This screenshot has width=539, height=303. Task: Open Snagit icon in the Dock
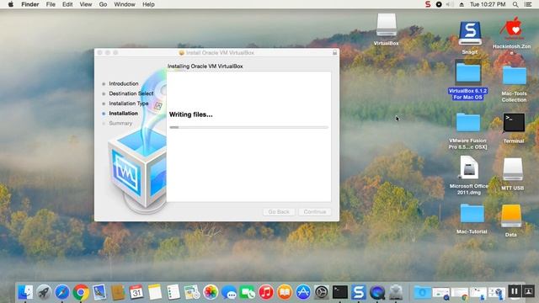[359, 292]
